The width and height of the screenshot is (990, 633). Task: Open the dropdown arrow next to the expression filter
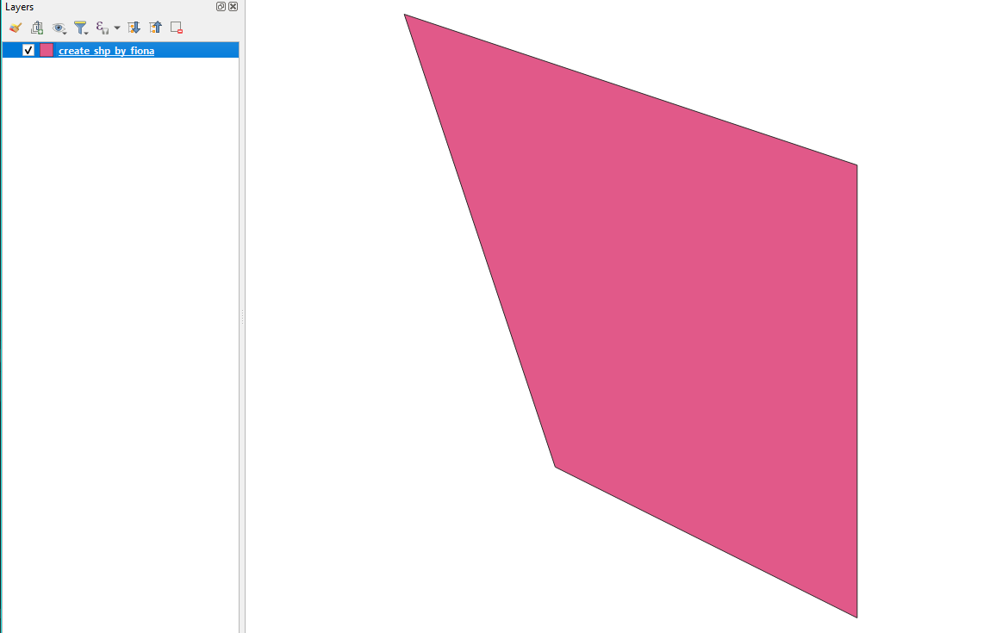pyautogui.click(x=117, y=28)
